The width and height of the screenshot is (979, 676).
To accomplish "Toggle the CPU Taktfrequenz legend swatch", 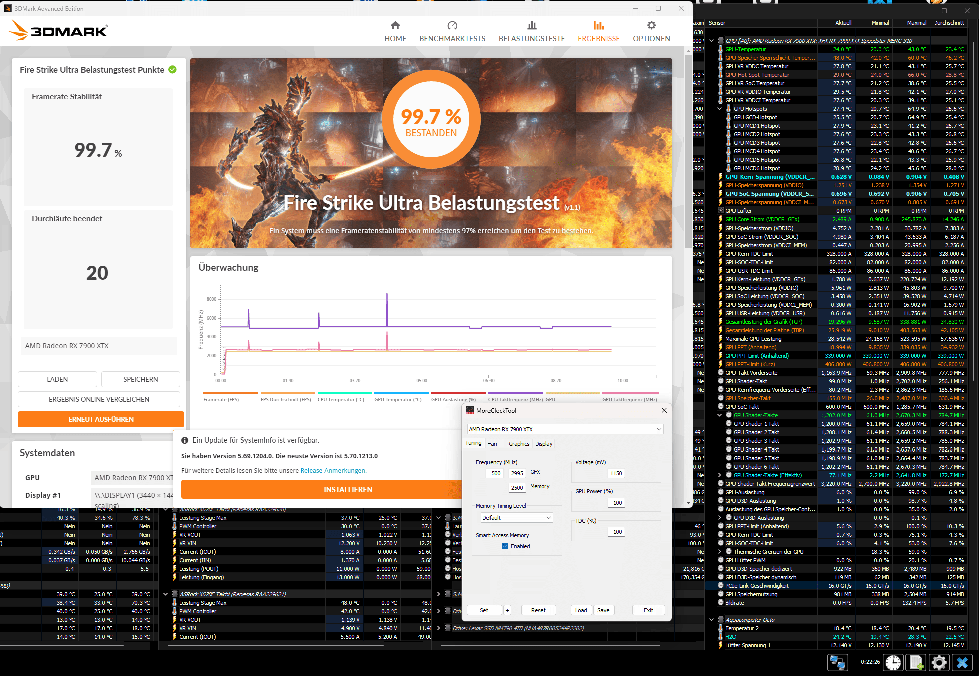I will pos(516,393).
